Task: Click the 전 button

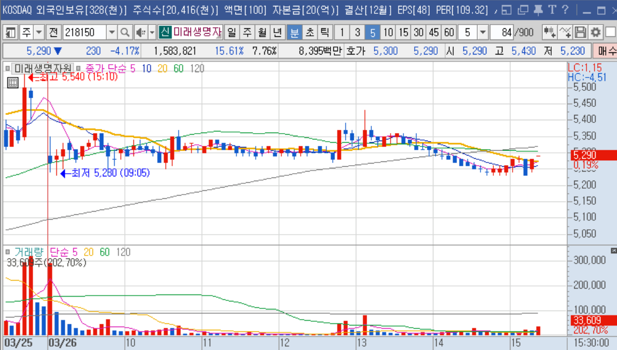Action: click(x=54, y=32)
